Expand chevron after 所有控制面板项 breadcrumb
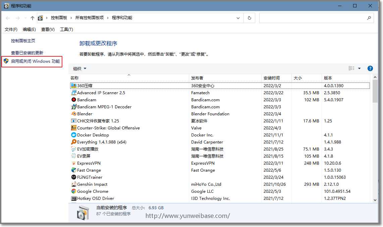The height and width of the screenshot is (227, 383). (x=108, y=18)
